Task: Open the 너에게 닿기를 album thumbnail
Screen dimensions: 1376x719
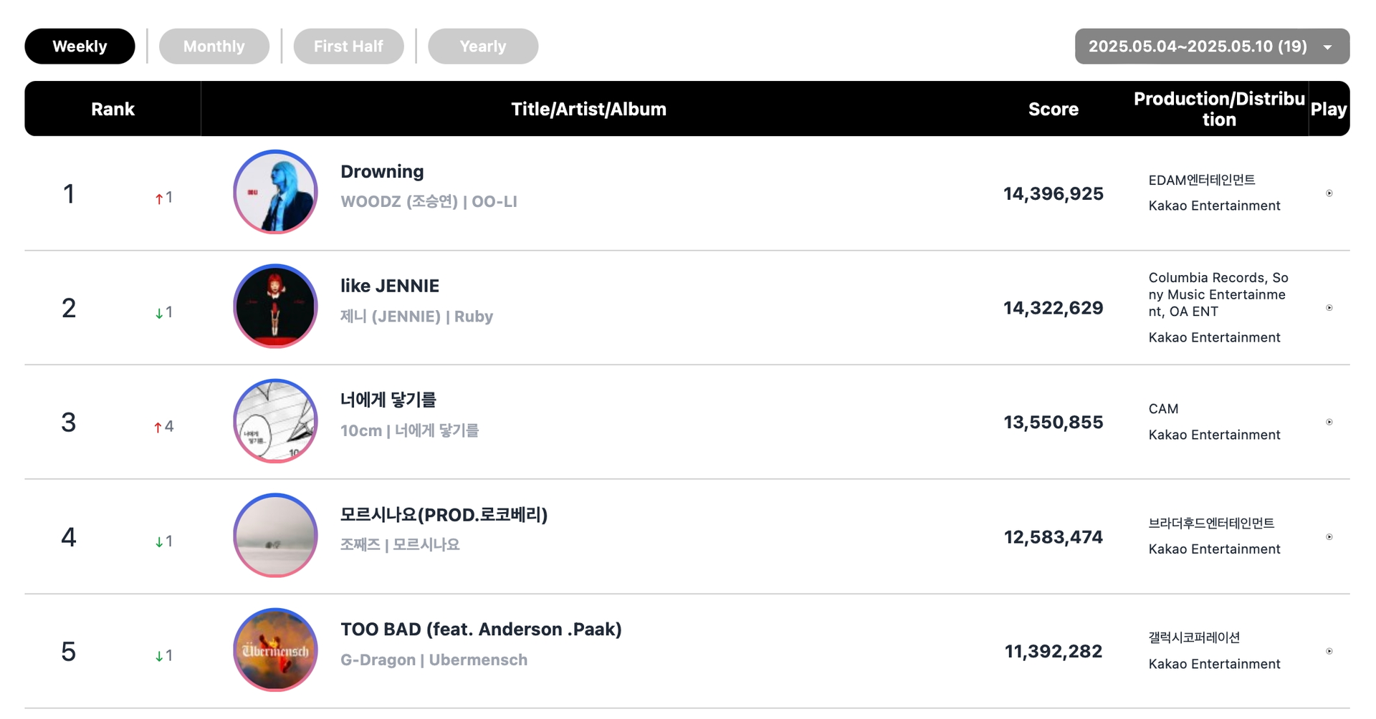Action: tap(274, 421)
